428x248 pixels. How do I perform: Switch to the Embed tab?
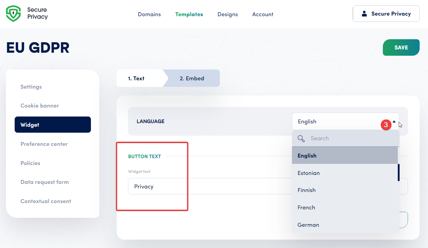pos(192,78)
